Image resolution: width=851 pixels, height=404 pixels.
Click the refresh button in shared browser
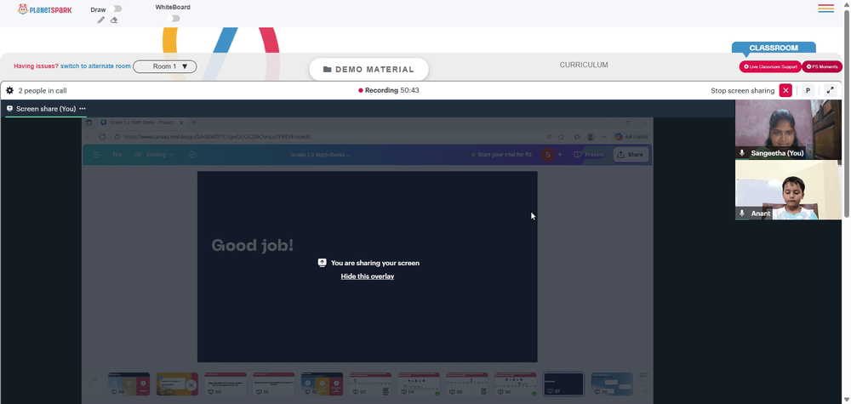point(102,137)
